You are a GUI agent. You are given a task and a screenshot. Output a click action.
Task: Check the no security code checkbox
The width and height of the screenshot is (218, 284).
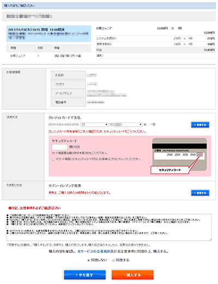(x=53, y=159)
